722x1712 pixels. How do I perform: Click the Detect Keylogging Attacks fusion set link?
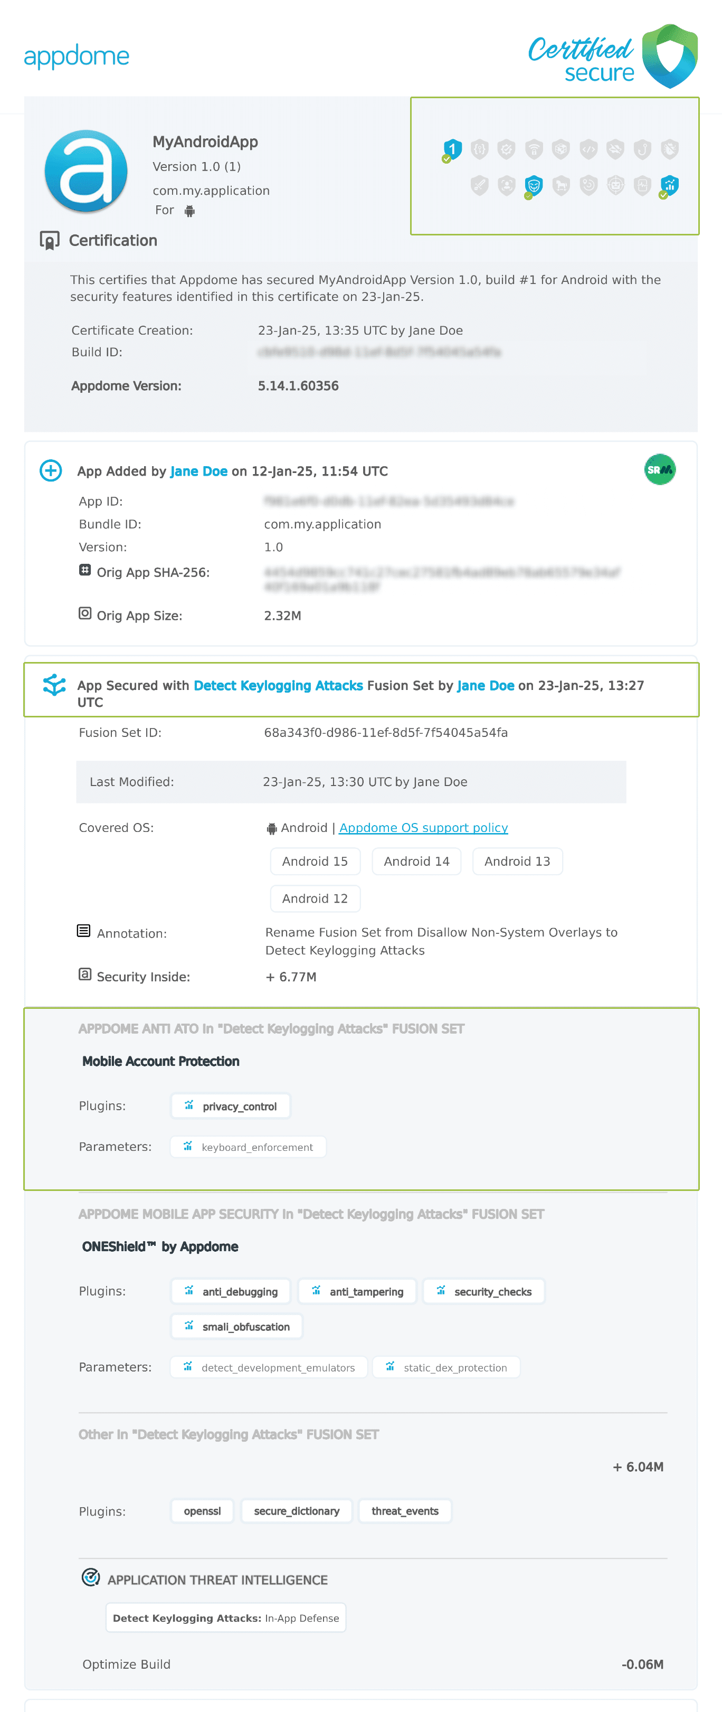coord(278,685)
